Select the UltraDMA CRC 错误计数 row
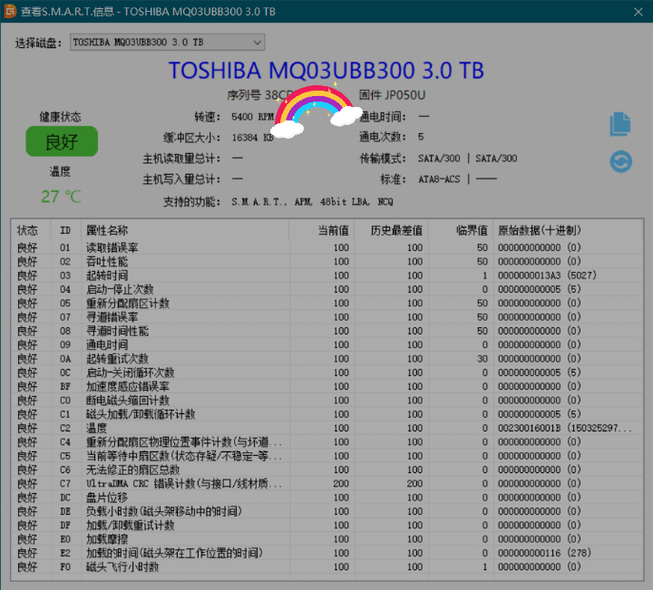 click(326, 483)
